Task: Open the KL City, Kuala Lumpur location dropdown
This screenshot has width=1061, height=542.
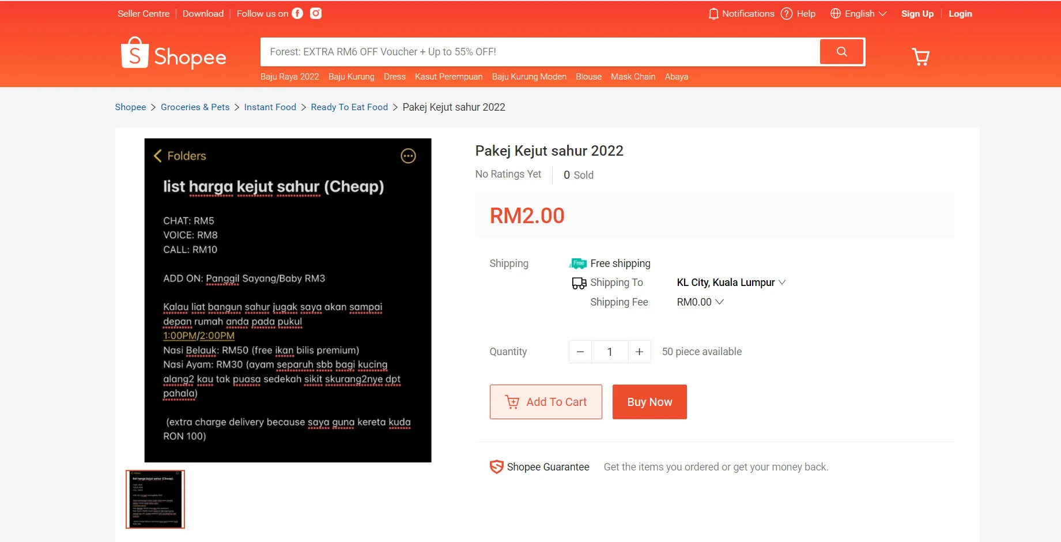Action: [731, 283]
